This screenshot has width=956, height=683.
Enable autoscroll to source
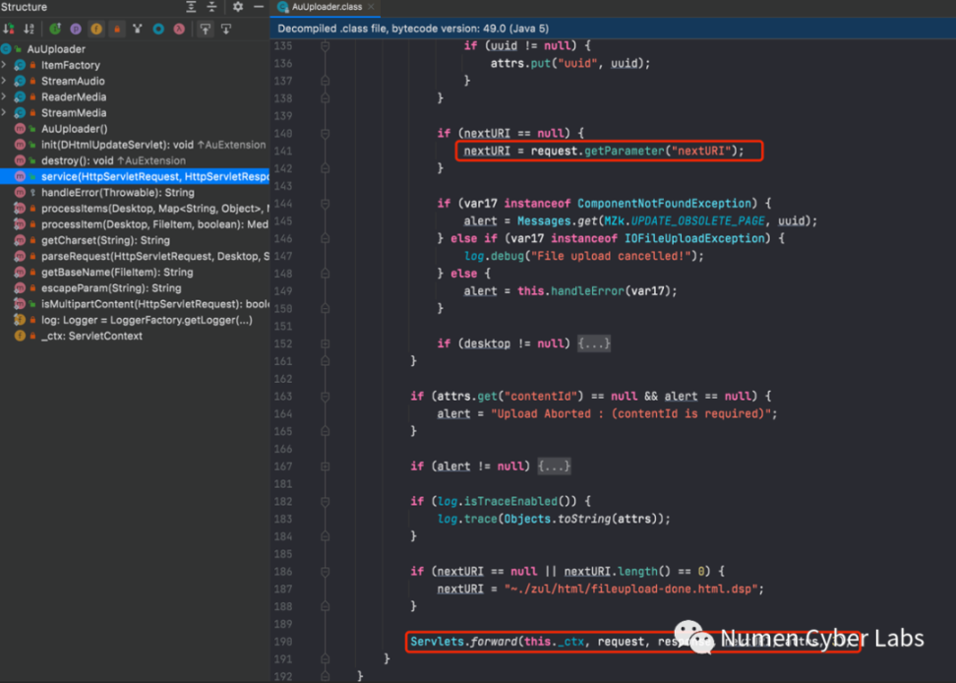[x=206, y=30]
